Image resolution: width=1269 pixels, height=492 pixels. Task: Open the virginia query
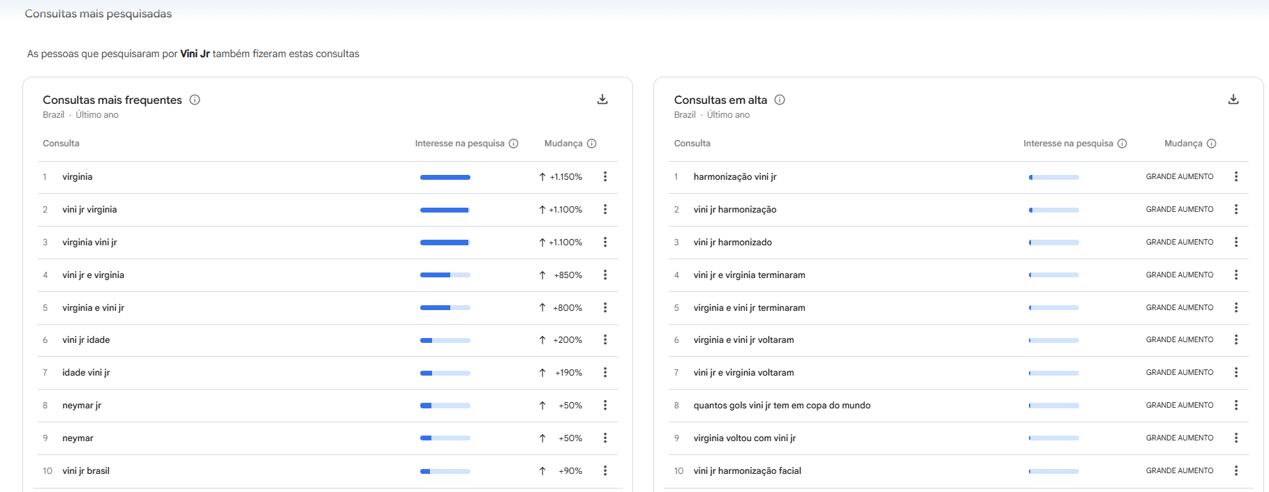click(77, 177)
